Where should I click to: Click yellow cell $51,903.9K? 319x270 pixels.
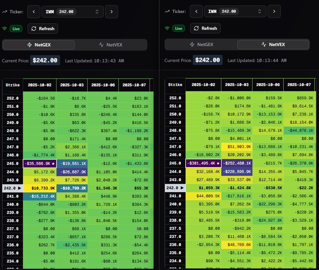[237, 147]
